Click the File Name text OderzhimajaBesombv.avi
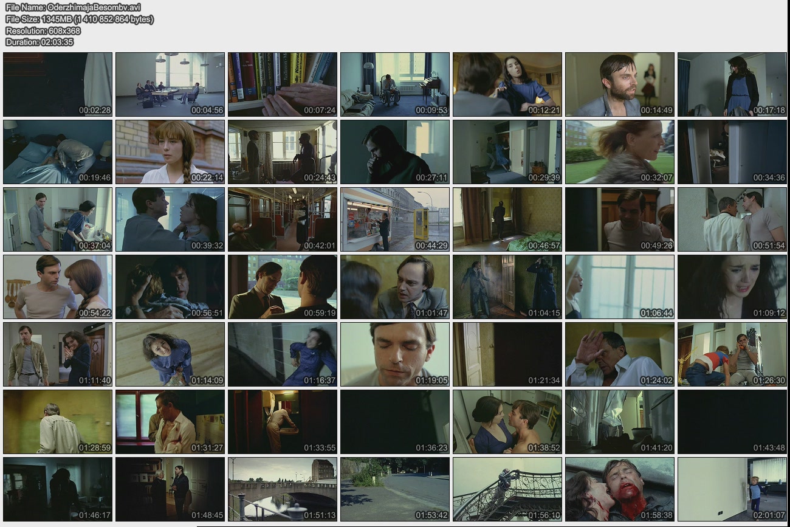The width and height of the screenshot is (790, 527). [74, 7]
